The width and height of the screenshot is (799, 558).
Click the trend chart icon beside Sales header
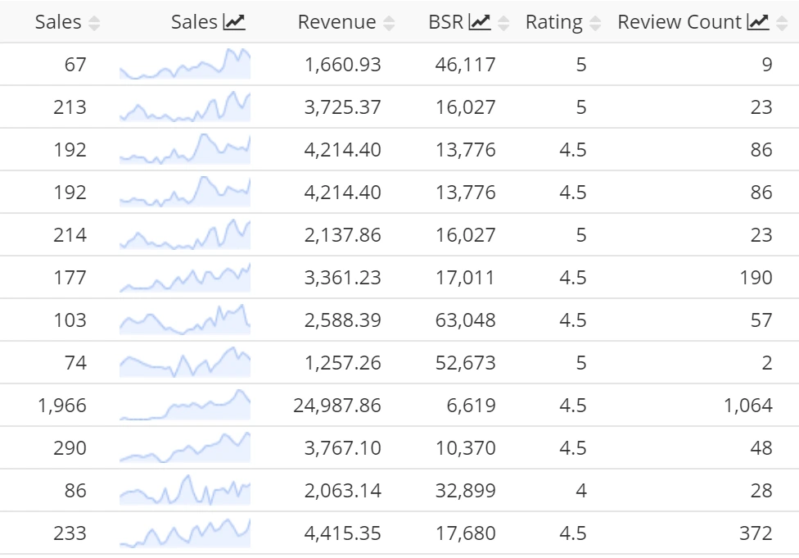click(234, 22)
